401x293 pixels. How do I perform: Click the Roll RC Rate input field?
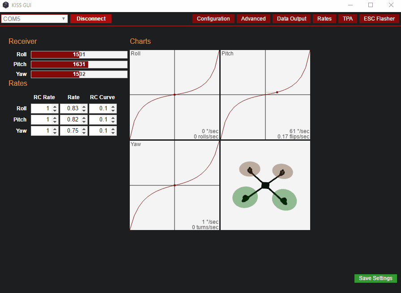[x=40, y=109]
